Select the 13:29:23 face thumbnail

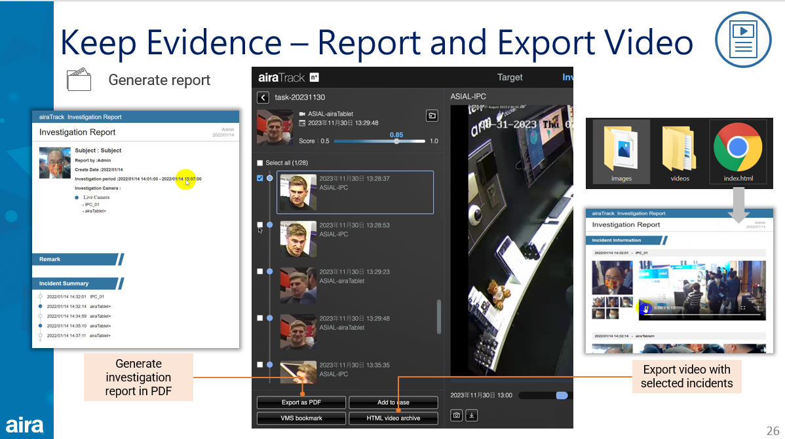click(298, 285)
